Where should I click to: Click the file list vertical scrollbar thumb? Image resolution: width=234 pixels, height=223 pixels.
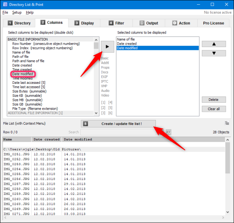228,158
